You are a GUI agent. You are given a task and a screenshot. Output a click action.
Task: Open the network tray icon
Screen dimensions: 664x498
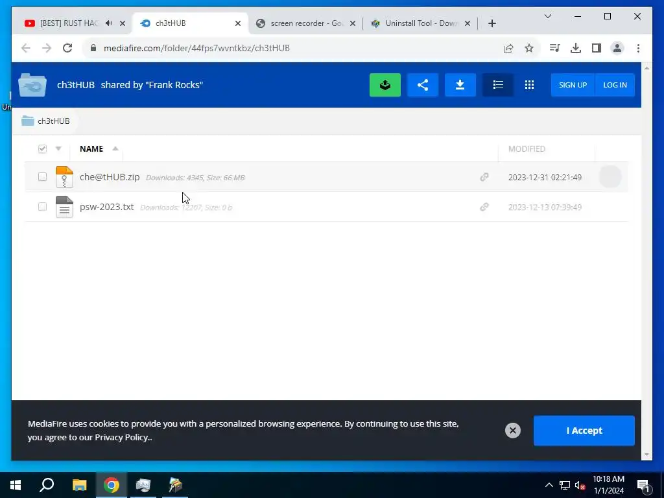[565, 485]
